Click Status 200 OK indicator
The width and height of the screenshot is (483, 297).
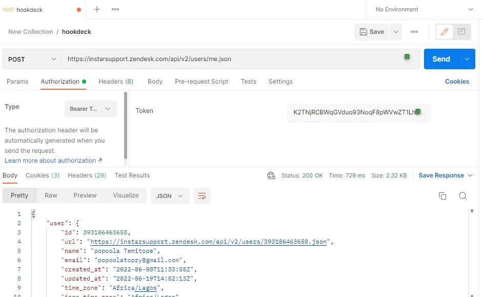302,175
